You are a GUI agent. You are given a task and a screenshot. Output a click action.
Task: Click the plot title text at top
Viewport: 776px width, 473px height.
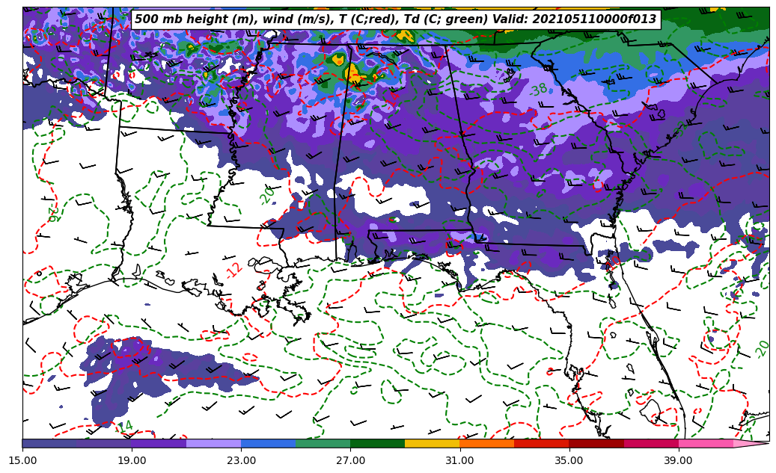point(395,19)
